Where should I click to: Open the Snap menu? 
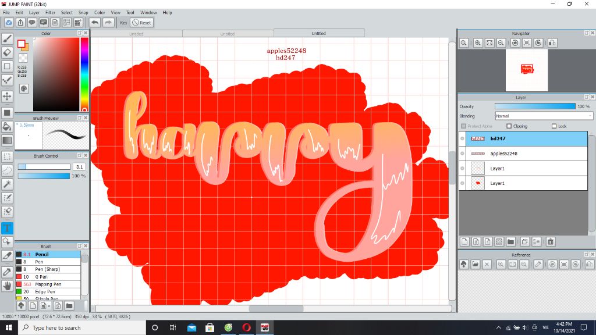[83, 13]
